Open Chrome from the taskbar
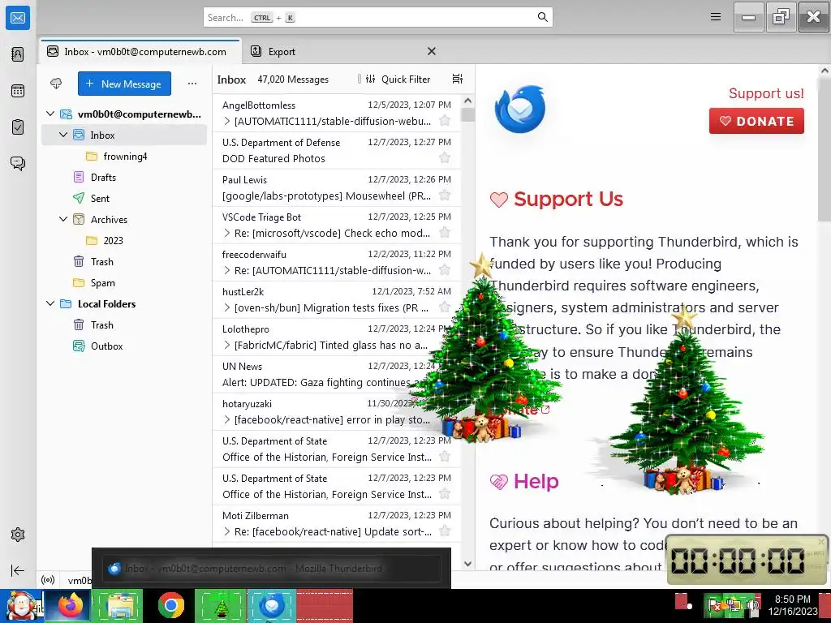 tap(170, 605)
